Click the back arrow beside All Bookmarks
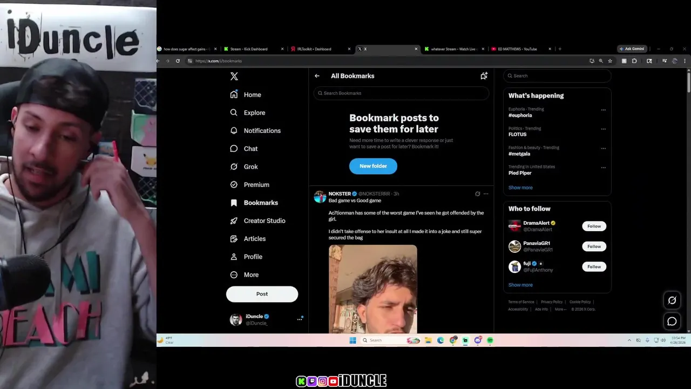 [317, 76]
